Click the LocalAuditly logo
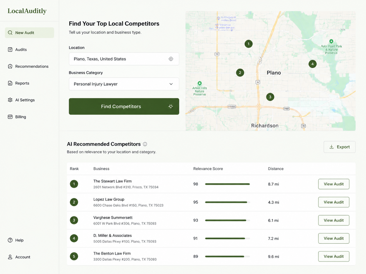The width and height of the screenshot is (366, 274). pyautogui.click(x=27, y=11)
